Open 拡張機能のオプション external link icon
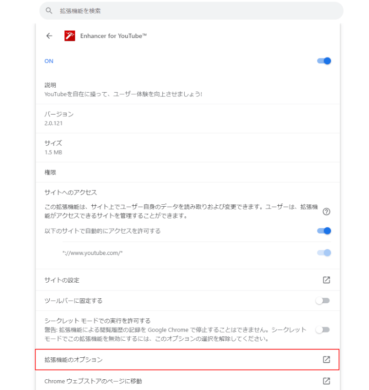The image size is (369, 390). pyautogui.click(x=326, y=359)
